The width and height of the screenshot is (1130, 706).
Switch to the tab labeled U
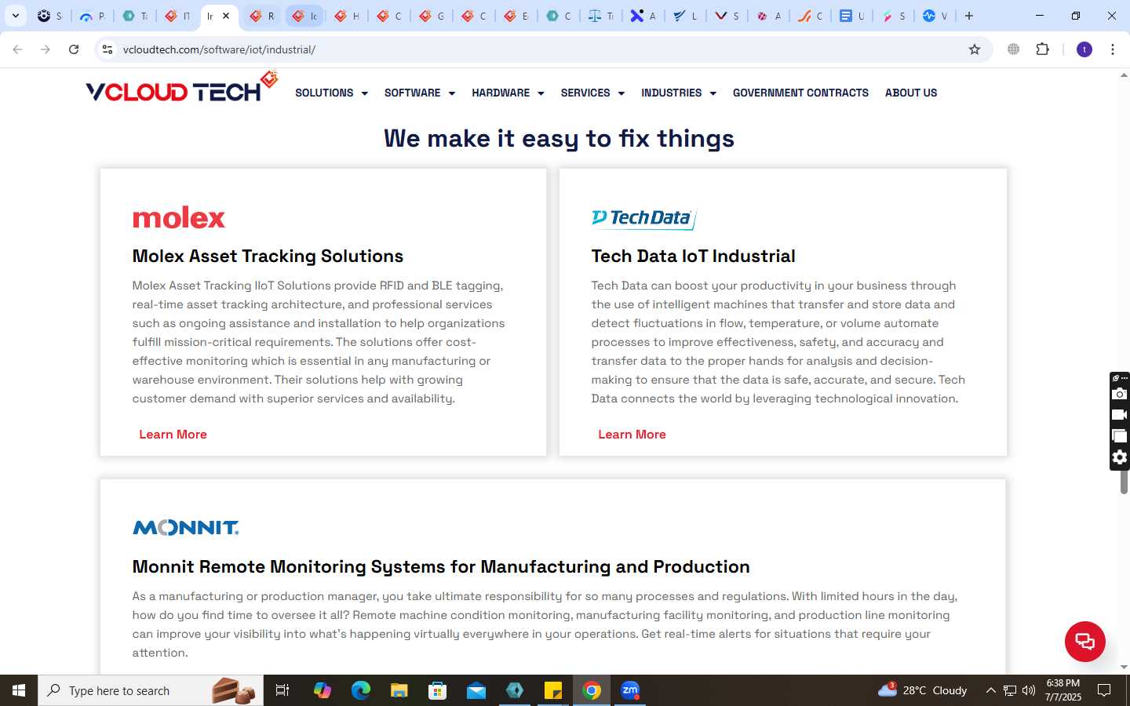[x=851, y=16]
